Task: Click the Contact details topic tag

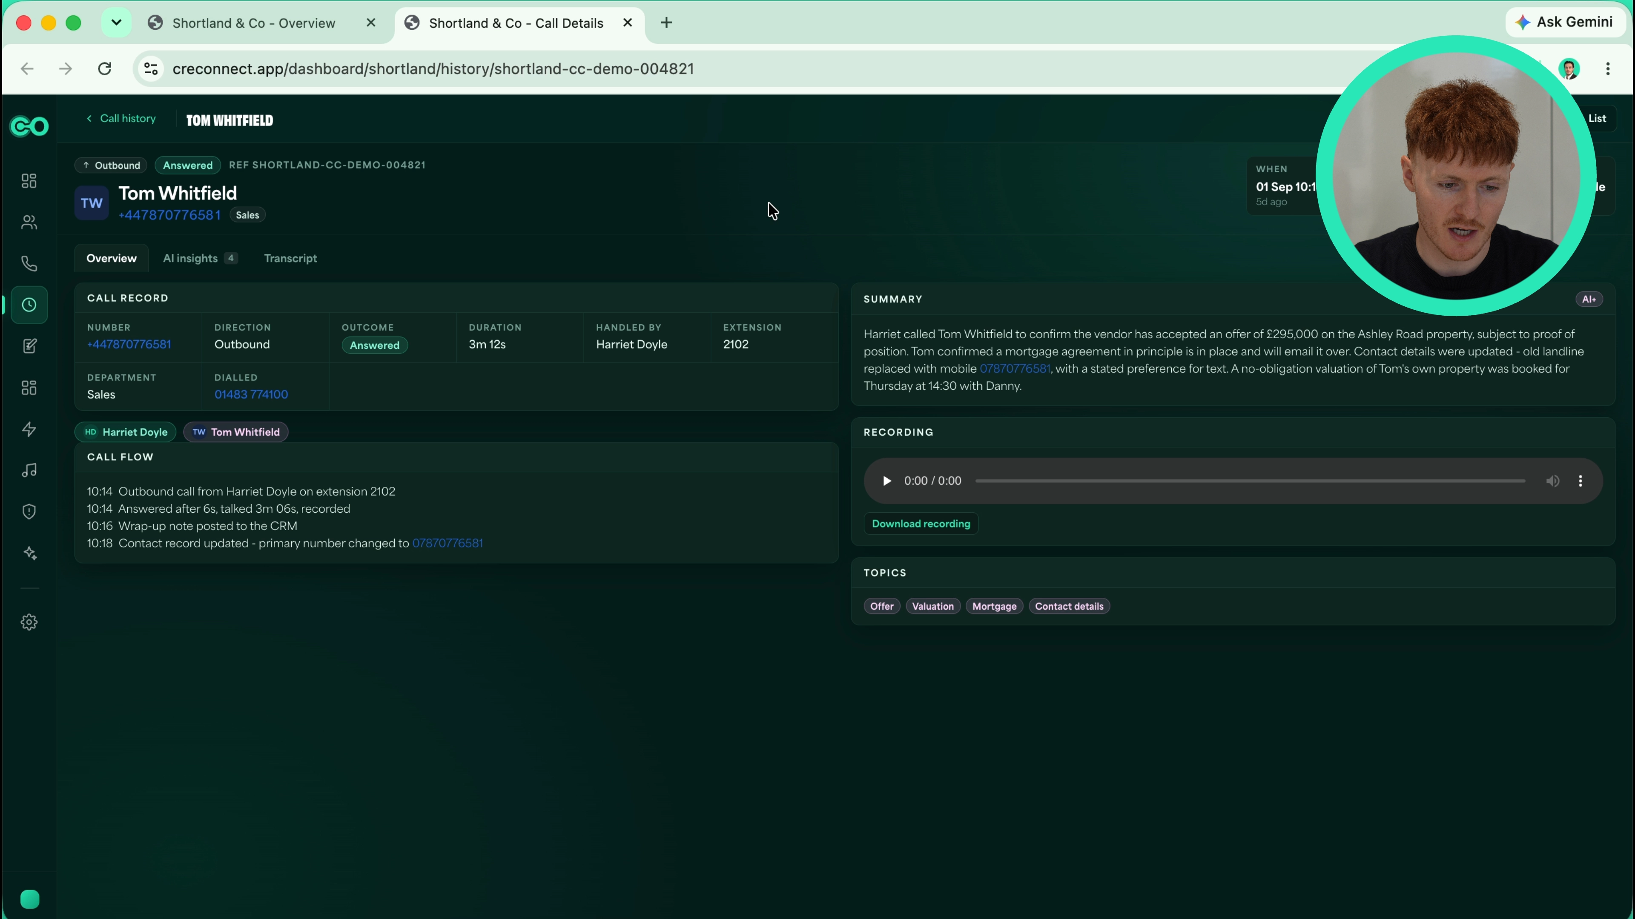Action: tap(1069, 606)
